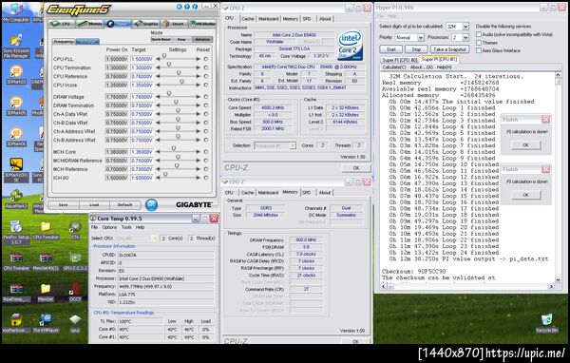Click DRAM Voltage slider handle

(169, 94)
